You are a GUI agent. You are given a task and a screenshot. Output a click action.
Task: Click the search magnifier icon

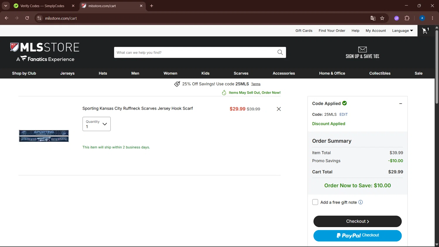tap(280, 52)
